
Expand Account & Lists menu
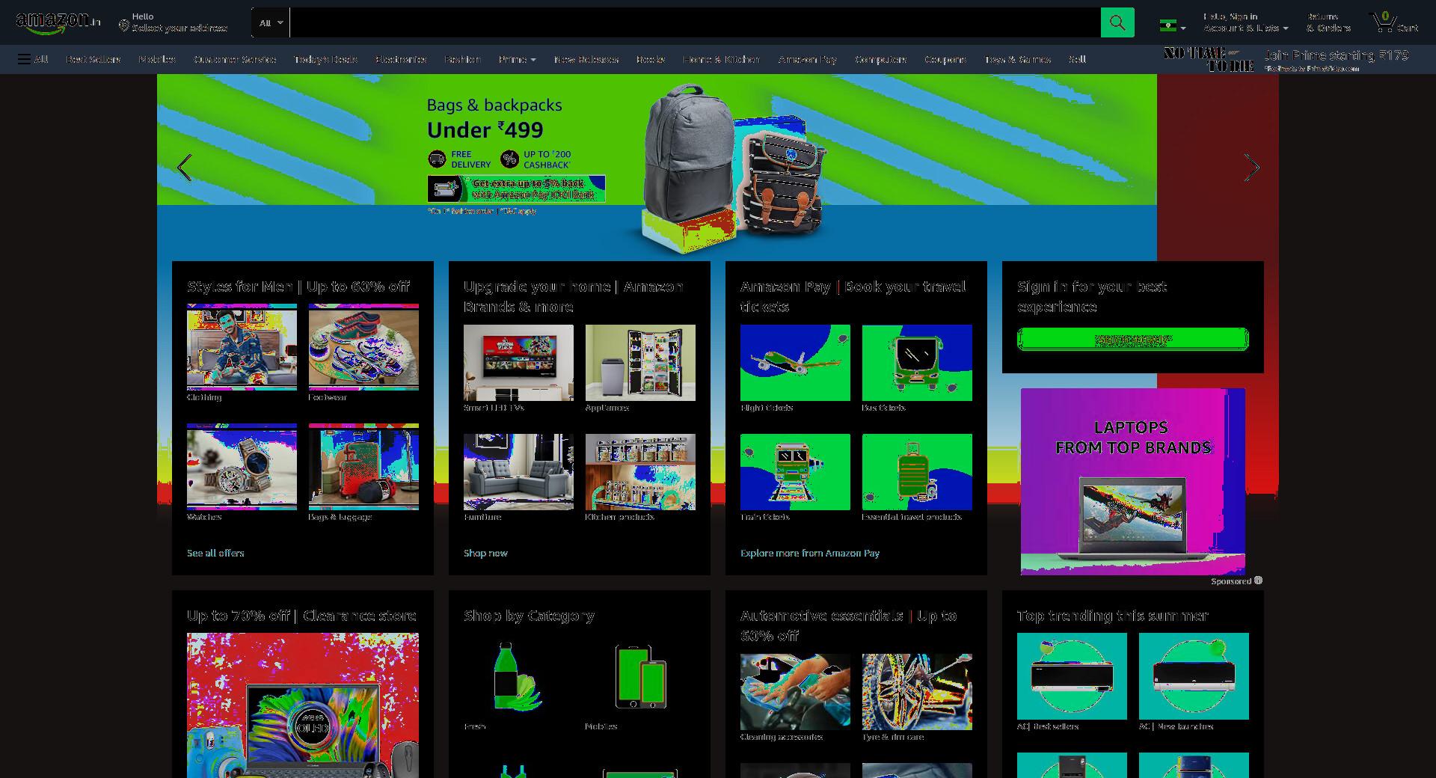tap(1245, 22)
